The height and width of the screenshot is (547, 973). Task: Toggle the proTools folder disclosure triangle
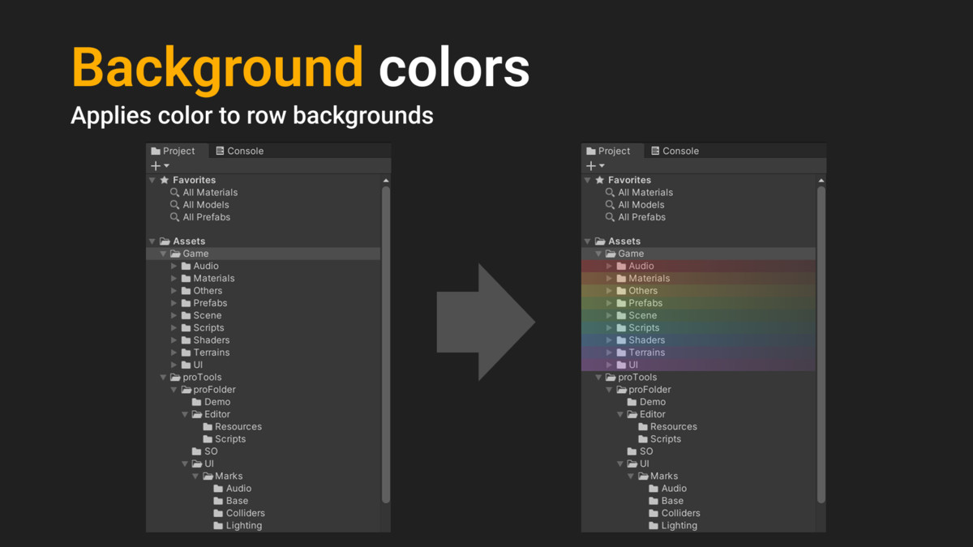coord(163,377)
